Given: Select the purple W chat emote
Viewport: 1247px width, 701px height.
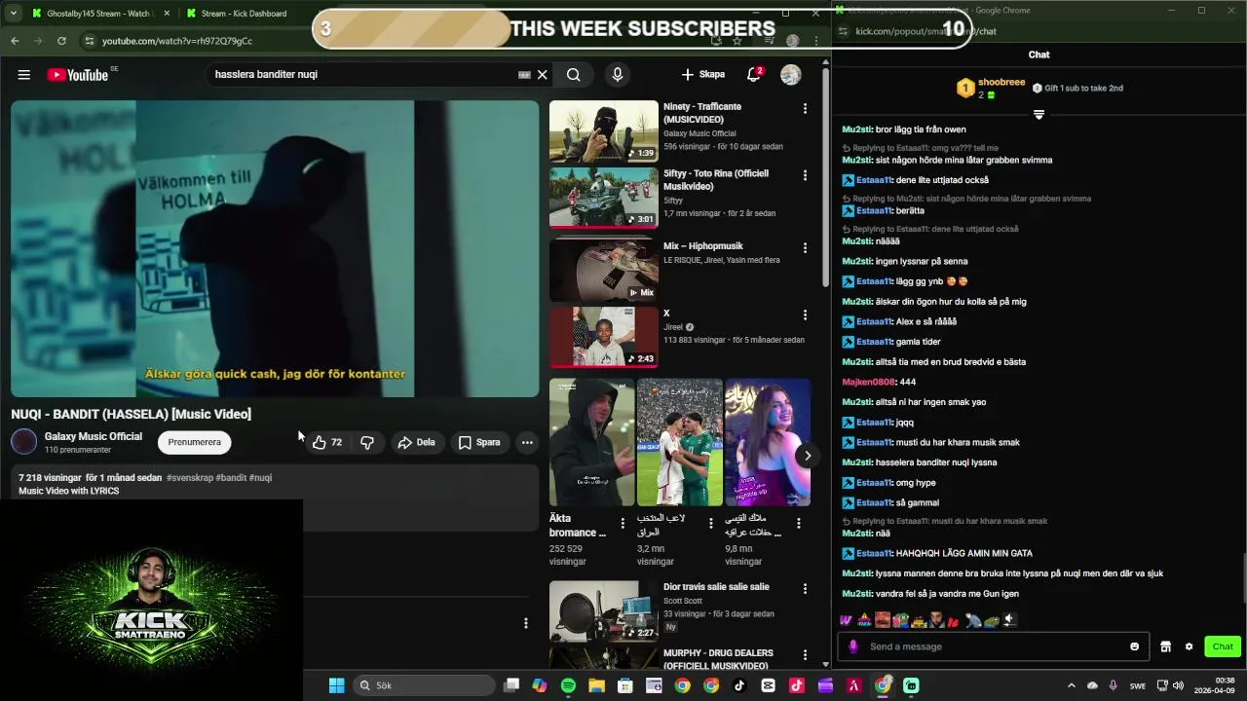Looking at the screenshot, I should 846,620.
